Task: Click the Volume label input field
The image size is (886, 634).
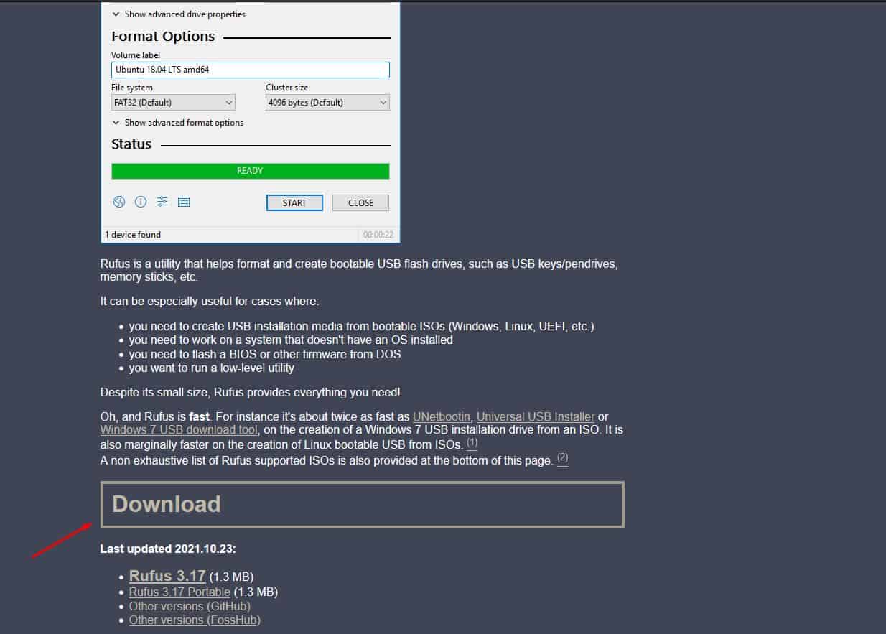Action: point(251,70)
